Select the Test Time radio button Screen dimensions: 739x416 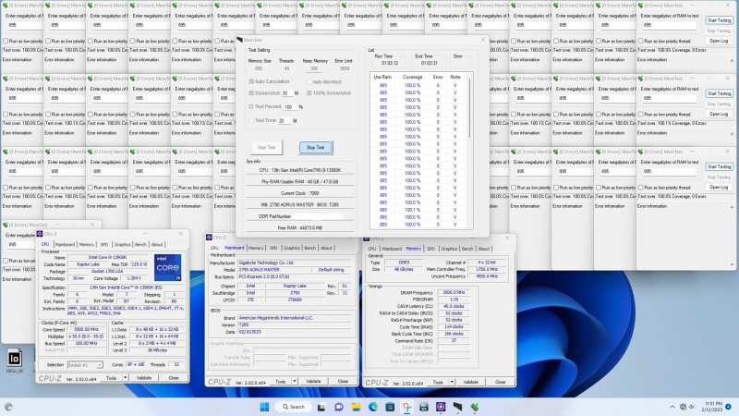(x=251, y=120)
